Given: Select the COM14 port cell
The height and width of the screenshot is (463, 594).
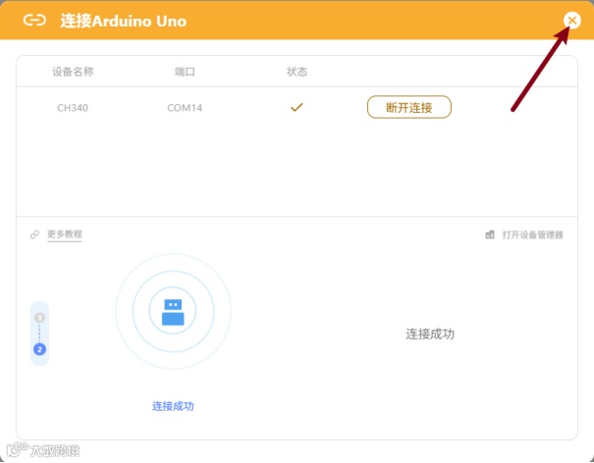Looking at the screenshot, I should coord(185,108).
